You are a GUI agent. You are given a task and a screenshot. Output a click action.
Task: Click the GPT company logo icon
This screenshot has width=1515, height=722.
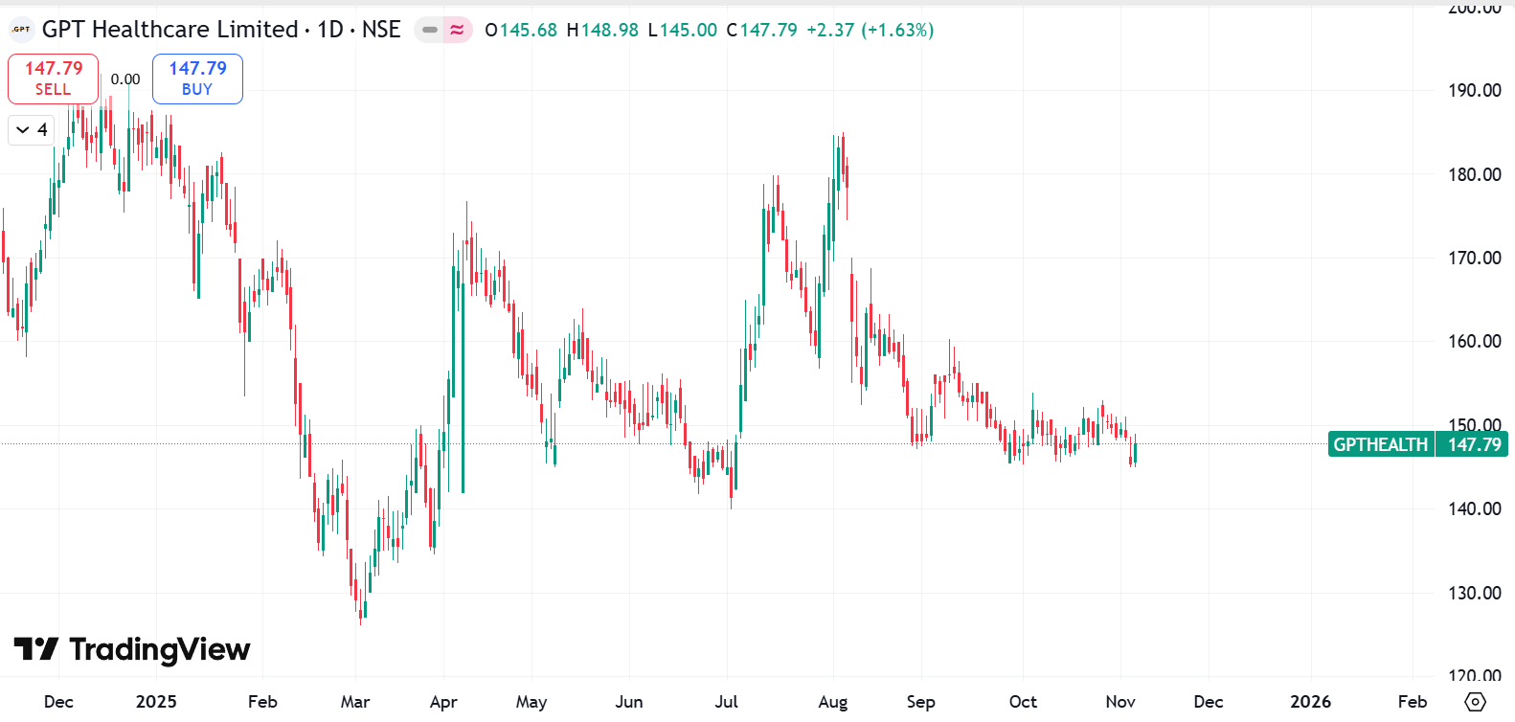tap(21, 30)
